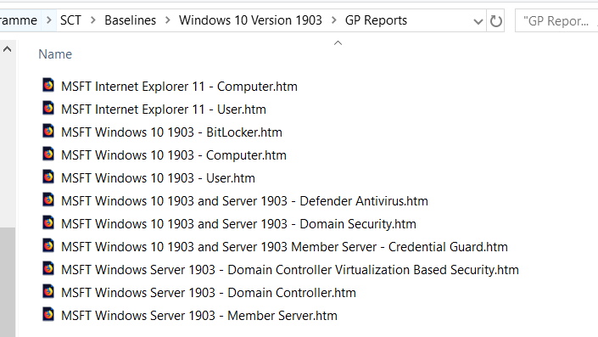This screenshot has width=598, height=337.
Task: Click icon of MSFT Internet Explorer 11 - User.htm
Action: click(x=48, y=108)
